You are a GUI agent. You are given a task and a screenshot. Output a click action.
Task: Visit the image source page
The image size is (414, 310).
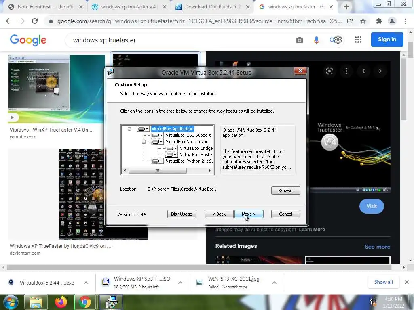pyautogui.click(x=372, y=206)
